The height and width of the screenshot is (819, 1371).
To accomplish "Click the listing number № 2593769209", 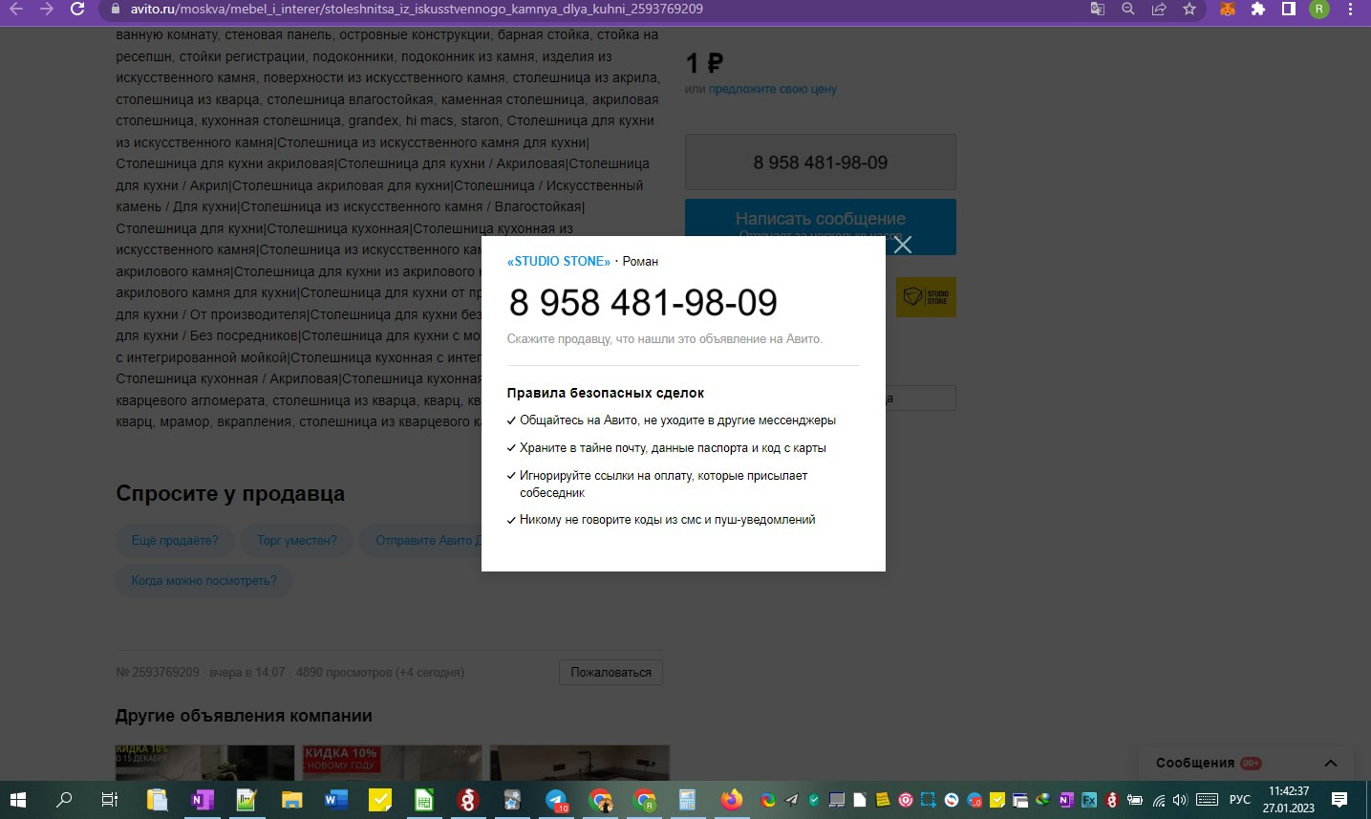I will click(158, 672).
